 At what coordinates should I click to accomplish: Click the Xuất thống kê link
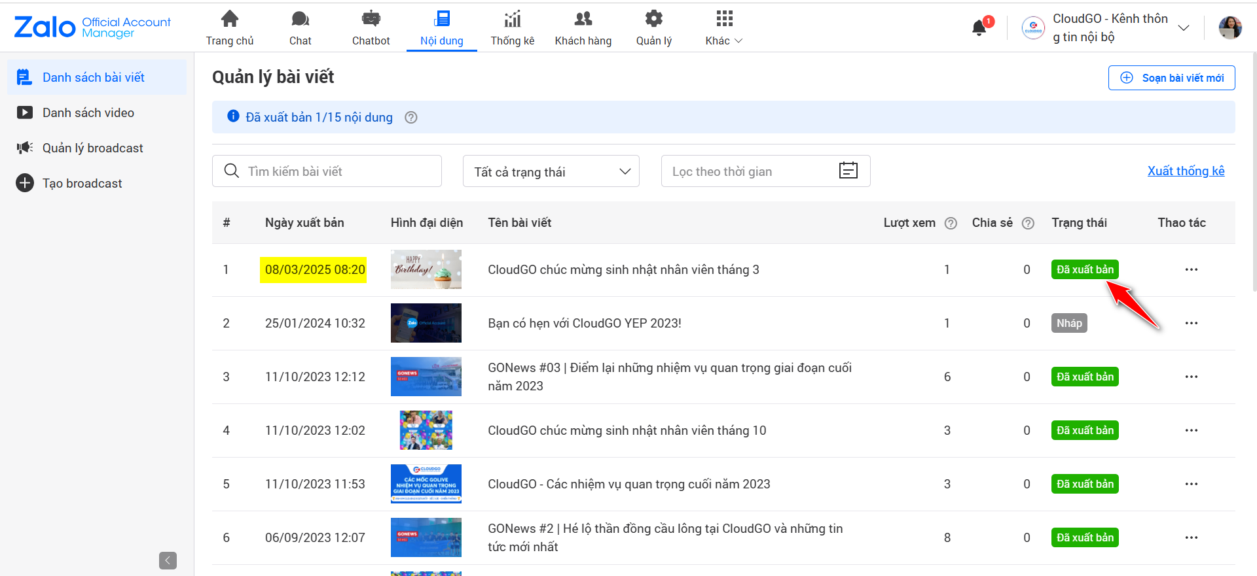[1186, 171]
